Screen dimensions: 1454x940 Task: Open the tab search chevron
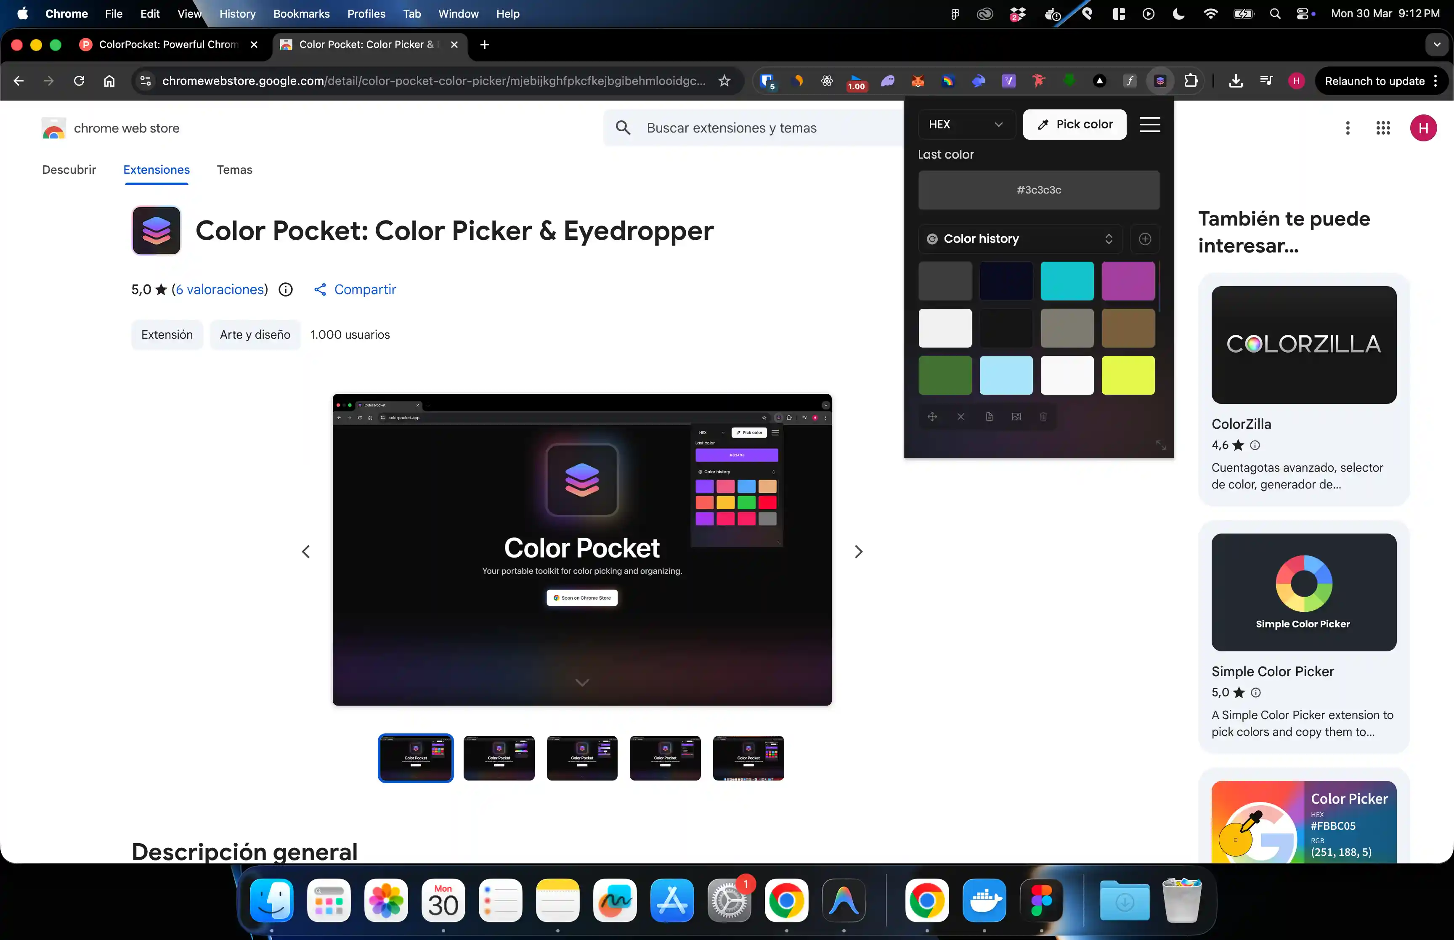point(1437,44)
